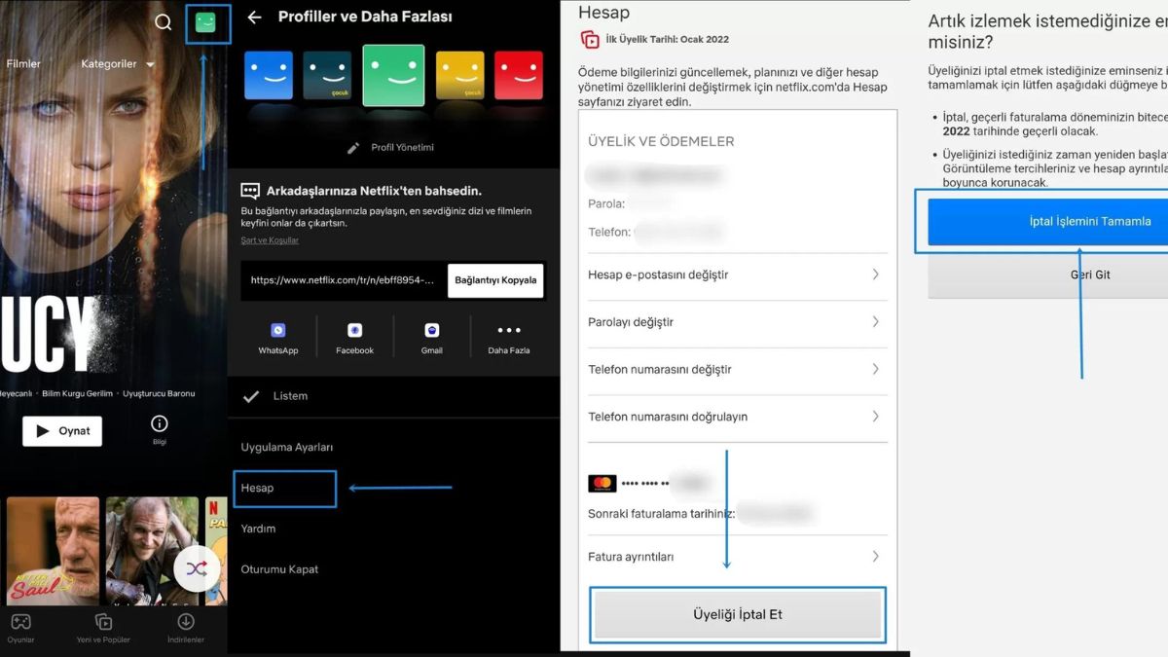Open Profil Yönetimi pencil icon
This screenshot has width=1168, height=657.
(x=351, y=147)
